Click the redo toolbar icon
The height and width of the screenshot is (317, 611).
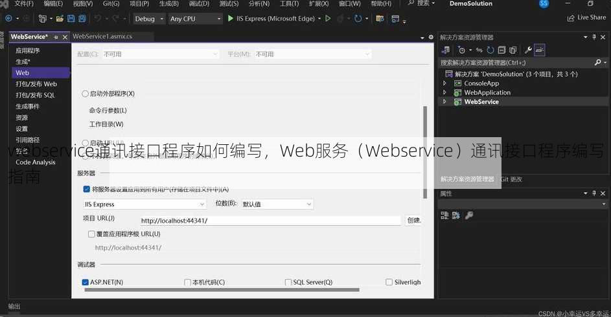coord(115,18)
